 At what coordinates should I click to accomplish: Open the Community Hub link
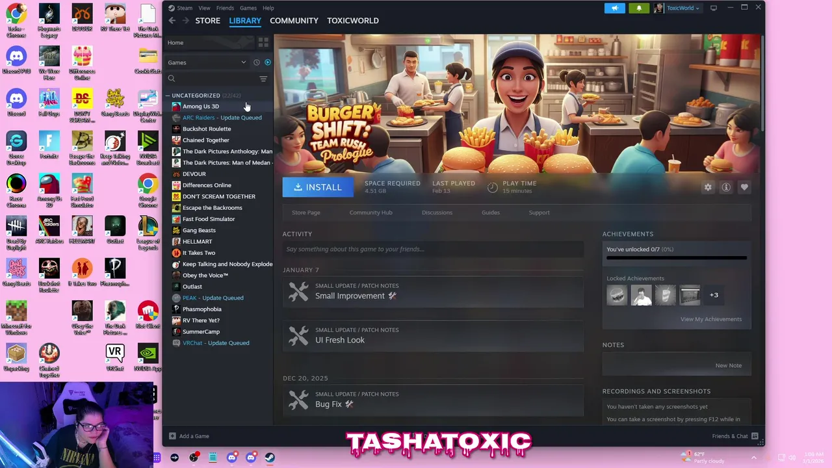370,213
